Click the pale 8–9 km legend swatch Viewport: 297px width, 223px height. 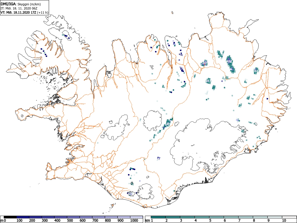(x=260, y=217)
